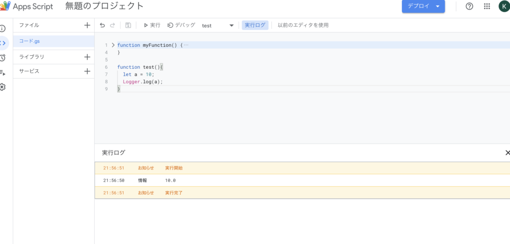Viewport: 510px width, 244px height.
Task: Click the 'function test(){' code line
Action: [x=140, y=67]
